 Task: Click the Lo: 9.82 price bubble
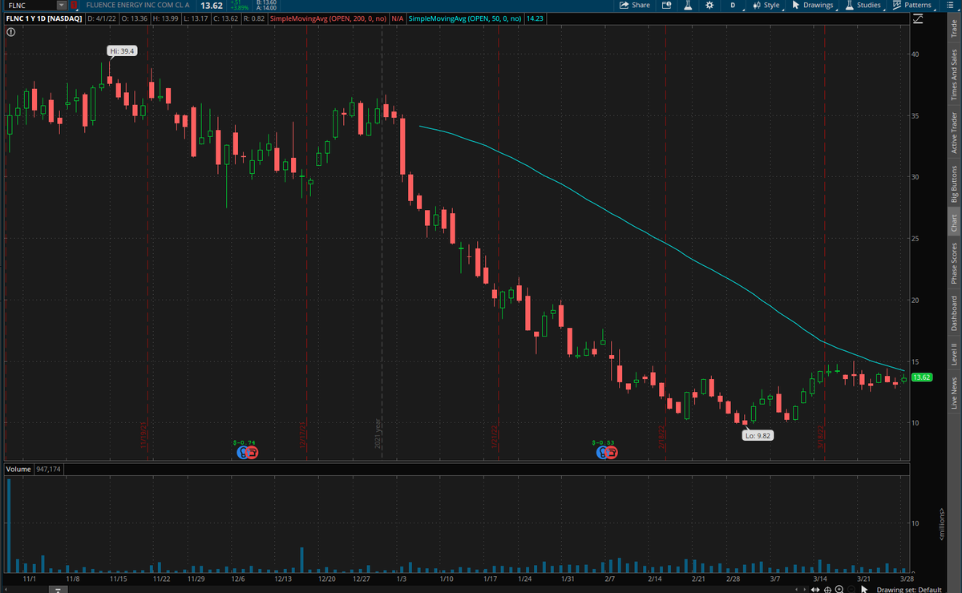pyautogui.click(x=757, y=435)
